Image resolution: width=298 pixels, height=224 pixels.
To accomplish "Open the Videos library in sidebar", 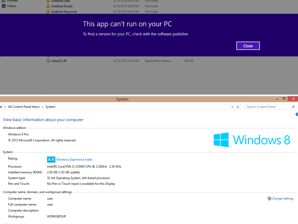I will coord(12,6).
